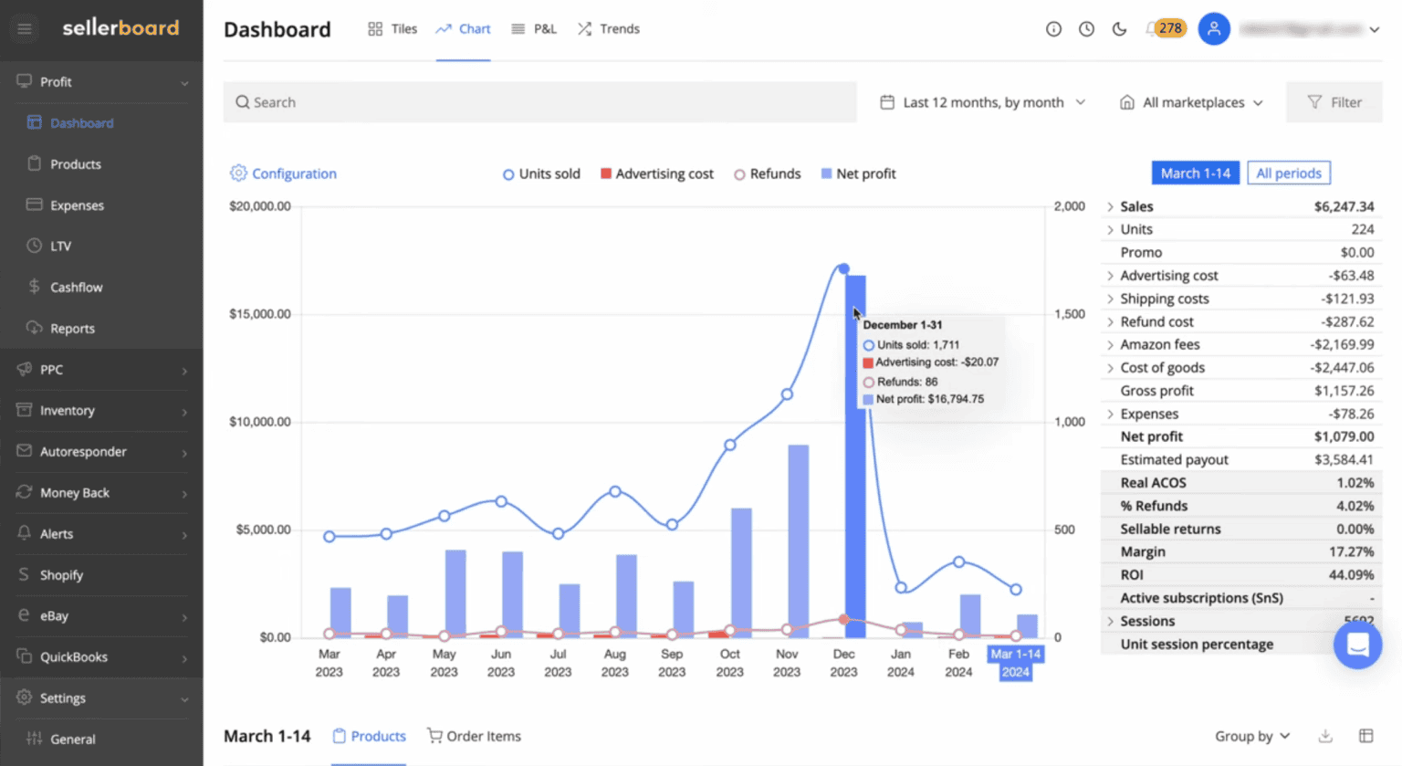Click the info icon in the header

1053,28
